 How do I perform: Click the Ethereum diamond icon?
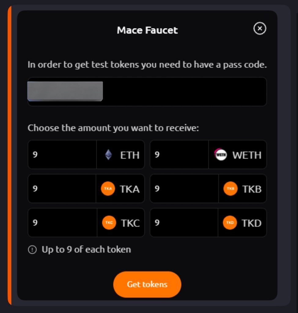[x=109, y=155]
